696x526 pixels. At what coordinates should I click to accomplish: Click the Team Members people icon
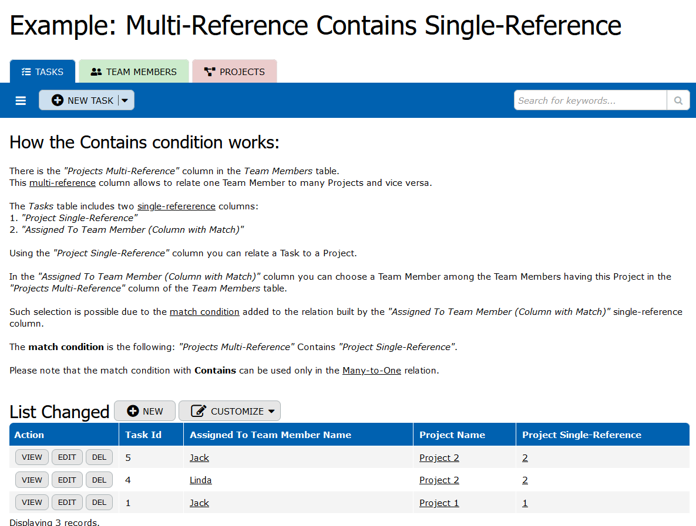pos(96,72)
